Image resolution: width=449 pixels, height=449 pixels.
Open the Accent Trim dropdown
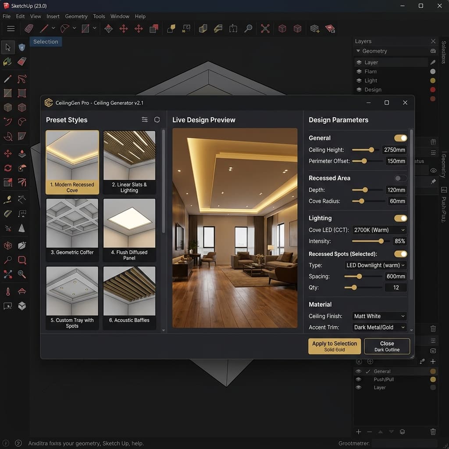tap(379, 327)
